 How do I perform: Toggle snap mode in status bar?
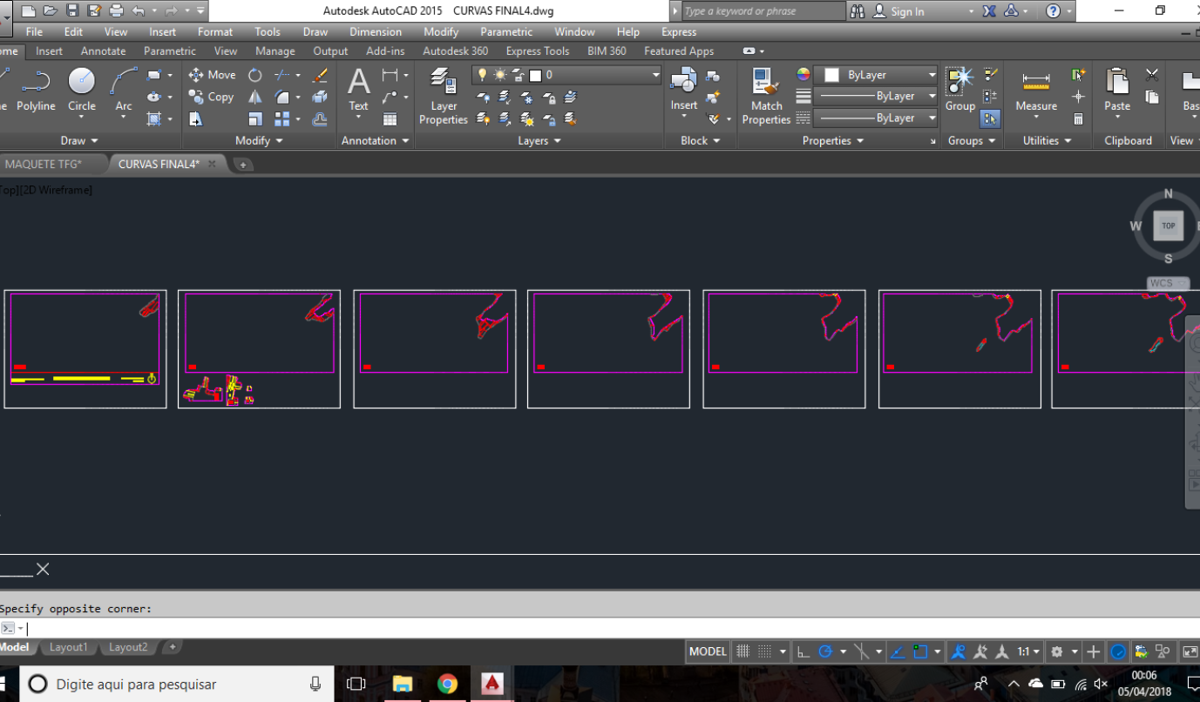[x=764, y=651]
